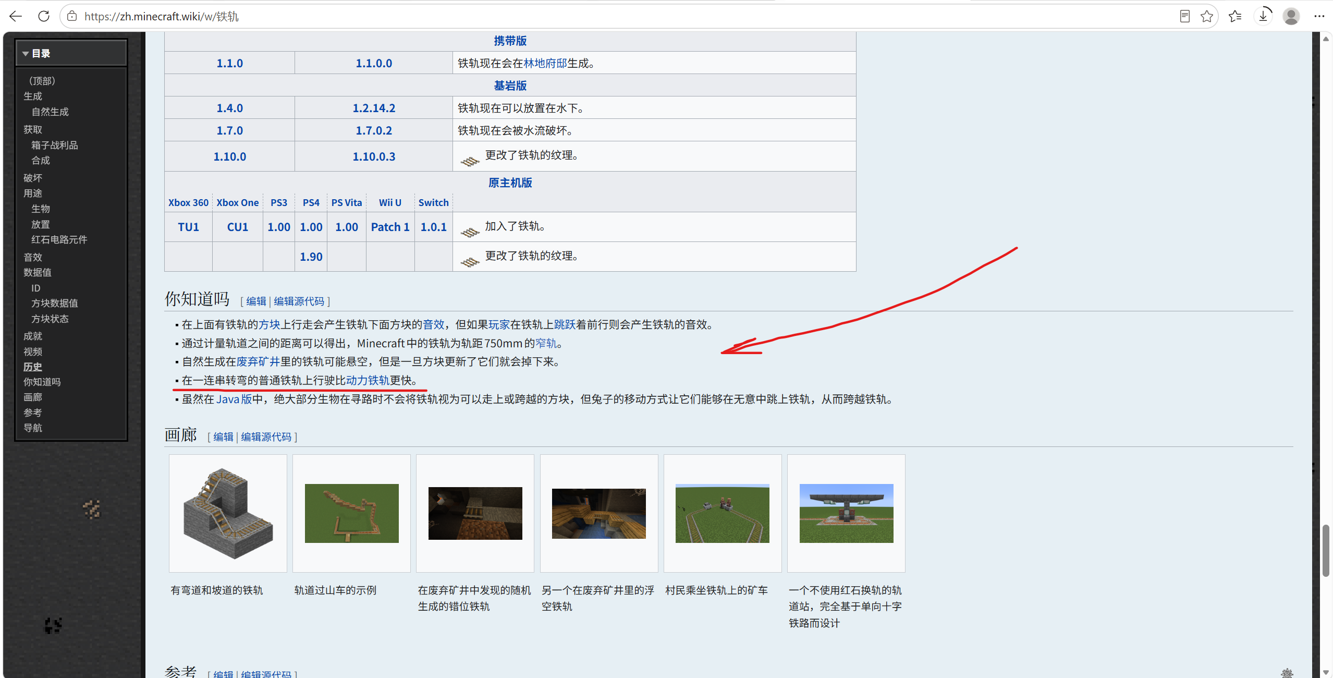Viewport: 1333px width, 678px height.
Task: Reload the page with refresh icon
Action: tap(44, 16)
